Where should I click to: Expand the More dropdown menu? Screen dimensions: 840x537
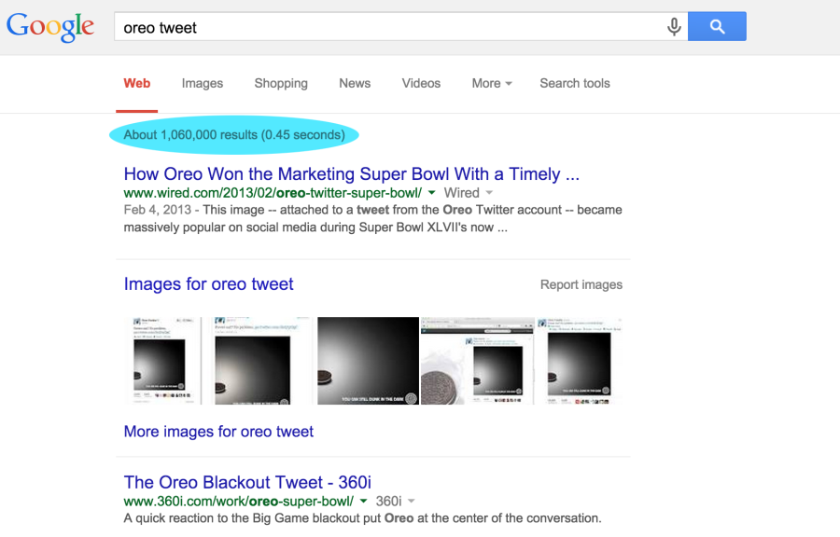[x=492, y=83]
